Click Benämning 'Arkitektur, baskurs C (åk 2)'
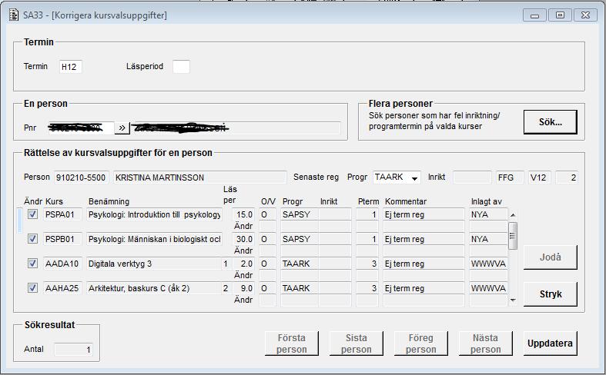 (x=154, y=288)
